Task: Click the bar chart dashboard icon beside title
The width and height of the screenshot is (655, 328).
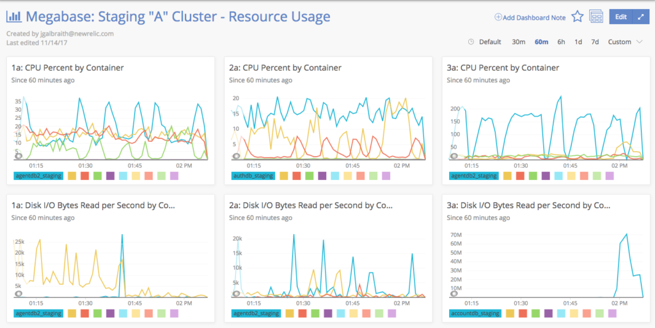Action: (14, 17)
